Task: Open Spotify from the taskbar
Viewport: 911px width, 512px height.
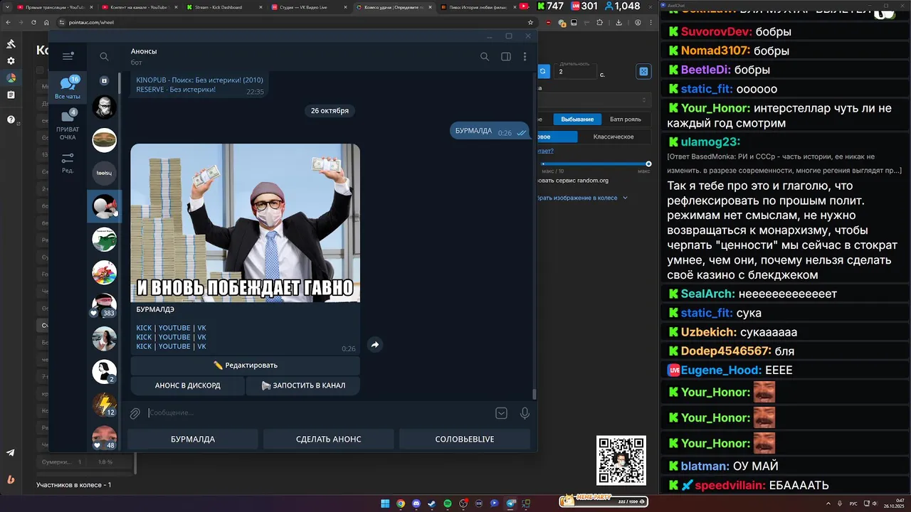Action: coord(448,503)
